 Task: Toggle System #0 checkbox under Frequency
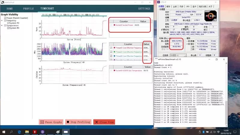[8, 23]
